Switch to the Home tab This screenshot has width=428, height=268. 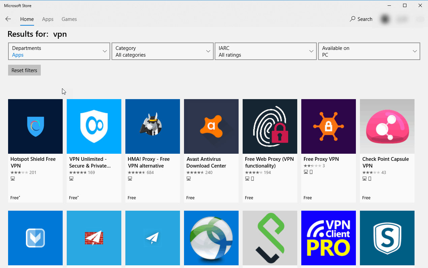27,19
